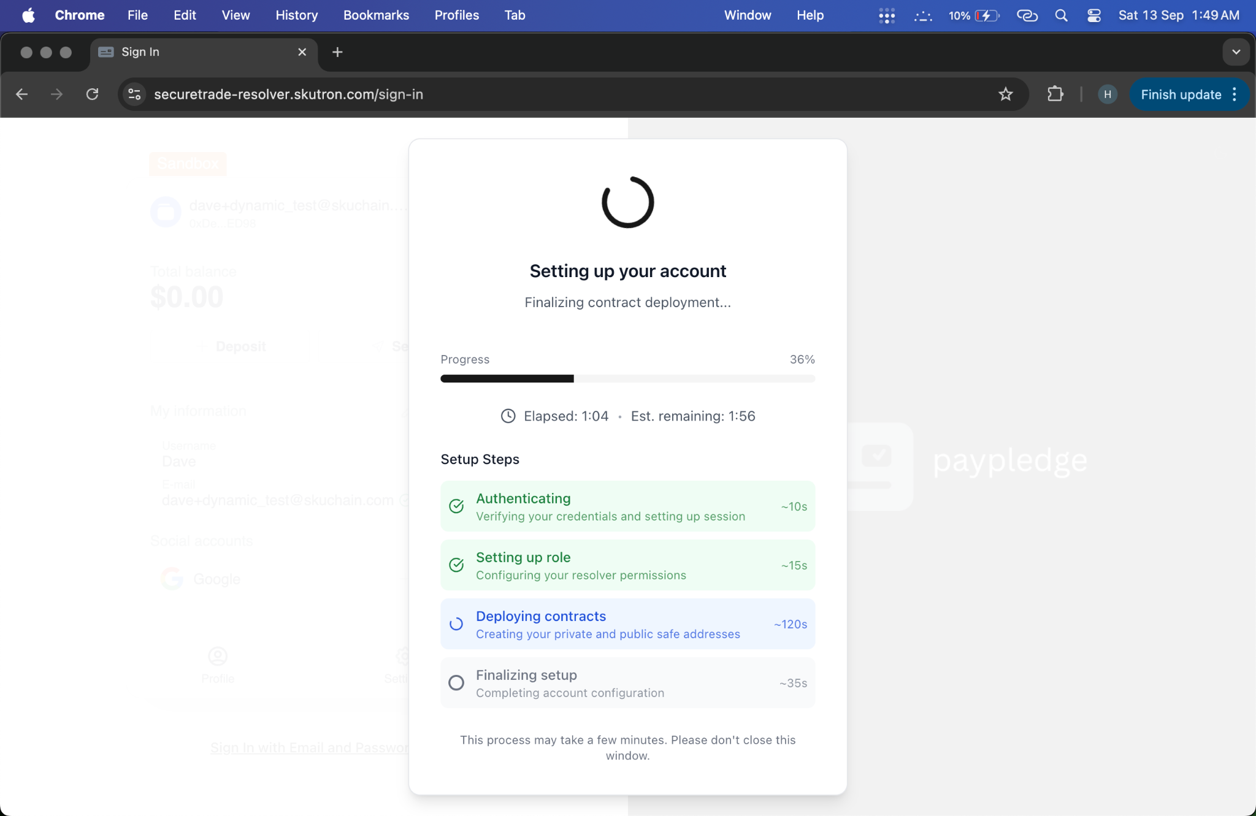The width and height of the screenshot is (1256, 816).
Task: Open the Chrome three-dot menu
Action: [1235, 94]
